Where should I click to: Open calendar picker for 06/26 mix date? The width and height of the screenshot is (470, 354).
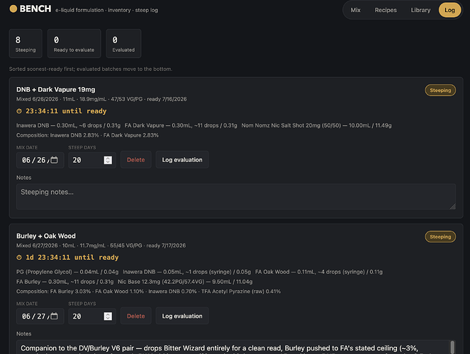pyautogui.click(x=55, y=160)
